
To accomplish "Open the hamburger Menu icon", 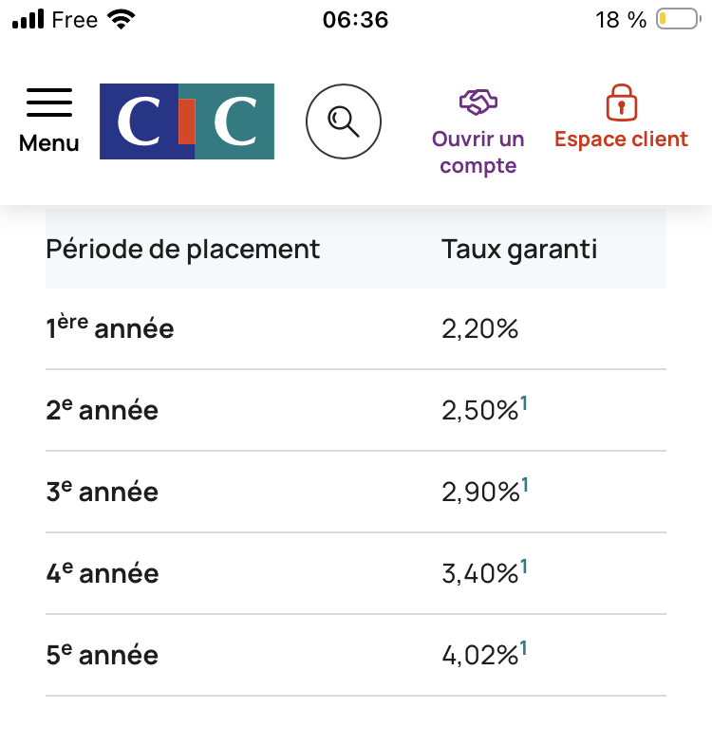I will click(x=48, y=102).
